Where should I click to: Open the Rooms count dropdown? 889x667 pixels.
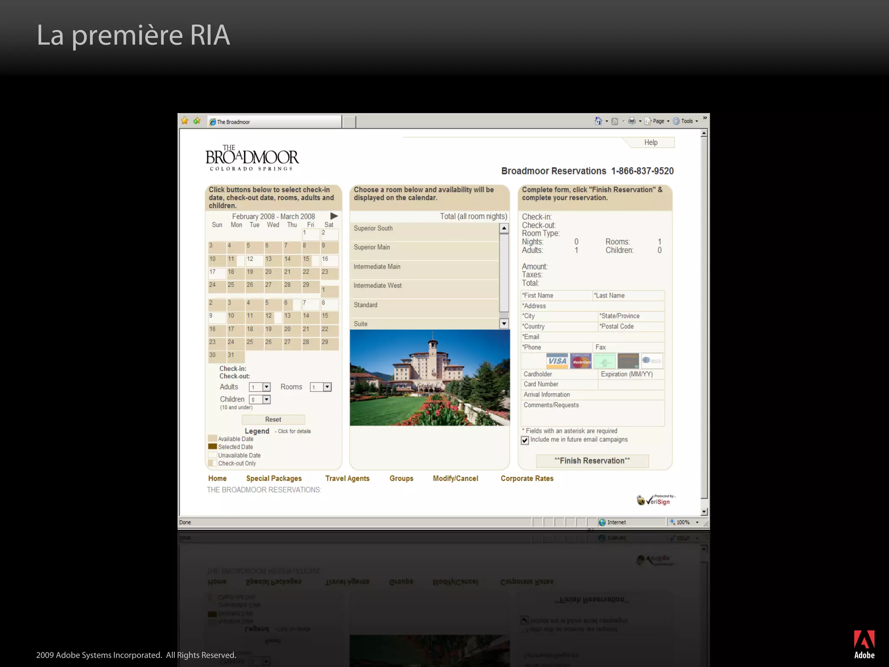[x=327, y=387]
